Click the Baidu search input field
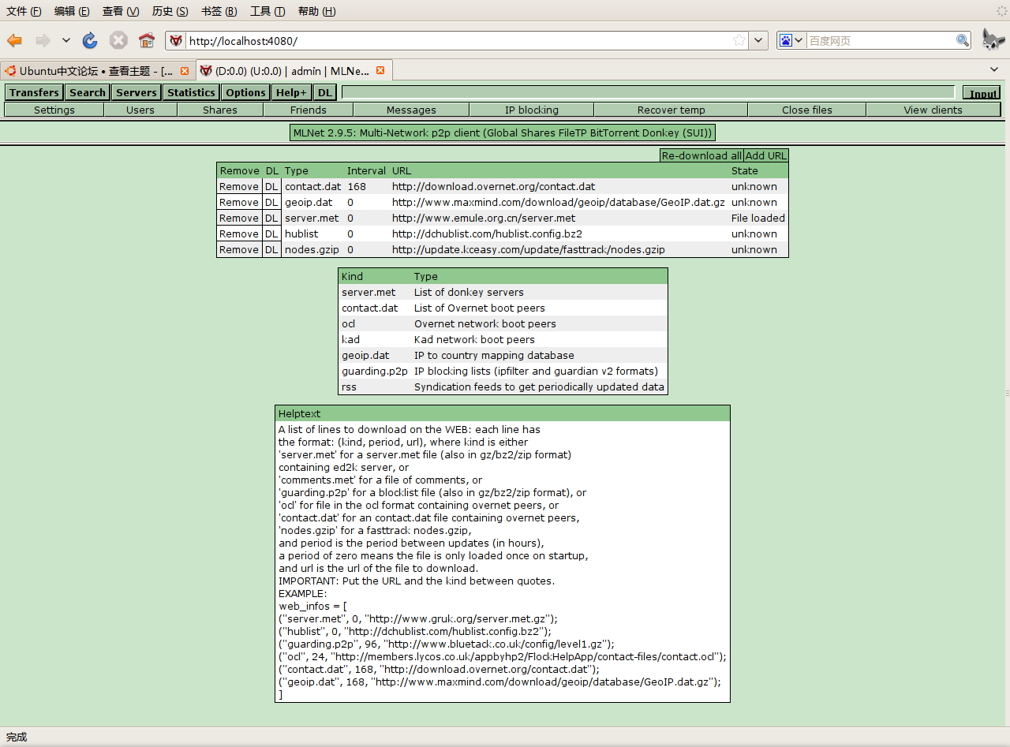The height and width of the screenshot is (747, 1010). coord(881,40)
